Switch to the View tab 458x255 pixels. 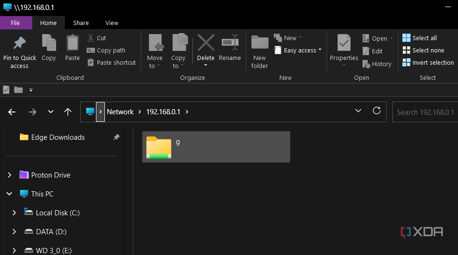[112, 23]
